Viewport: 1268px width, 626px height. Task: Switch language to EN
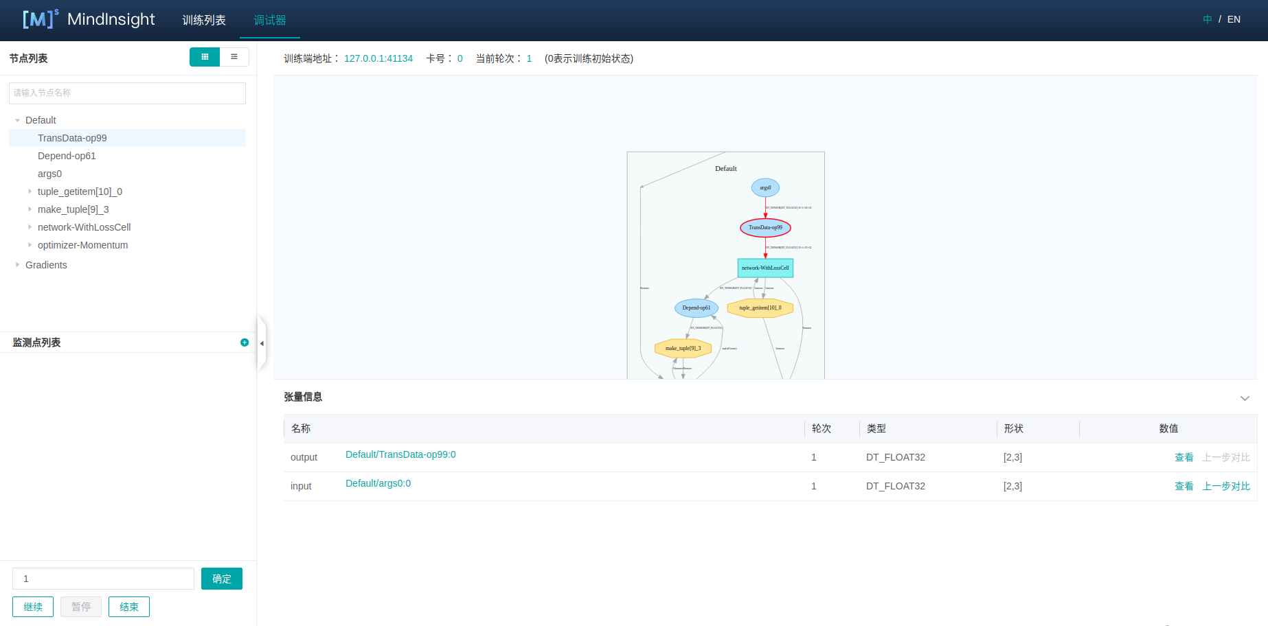(x=1234, y=19)
